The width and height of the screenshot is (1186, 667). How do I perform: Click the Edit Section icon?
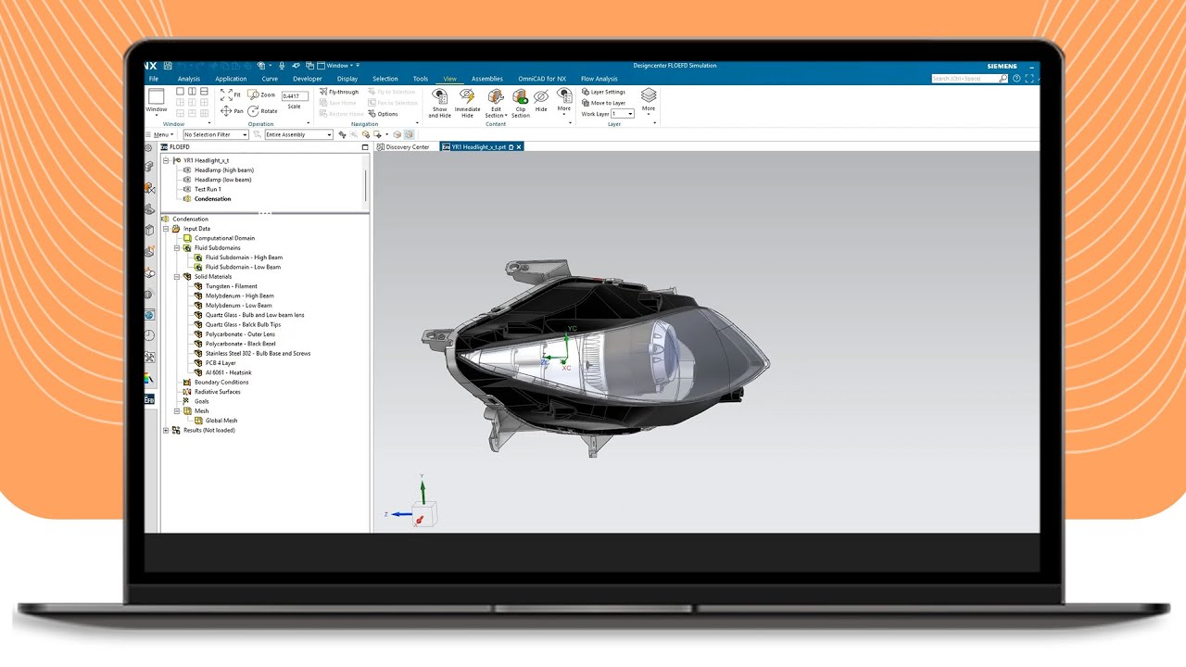point(496,96)
